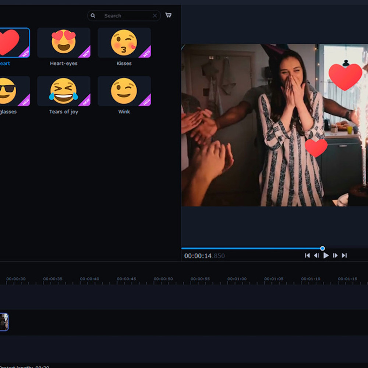Image resolution: width=368 pixels, height=368 pixels.
Task: Select the small heart sticker in preview
Action: 316,148
